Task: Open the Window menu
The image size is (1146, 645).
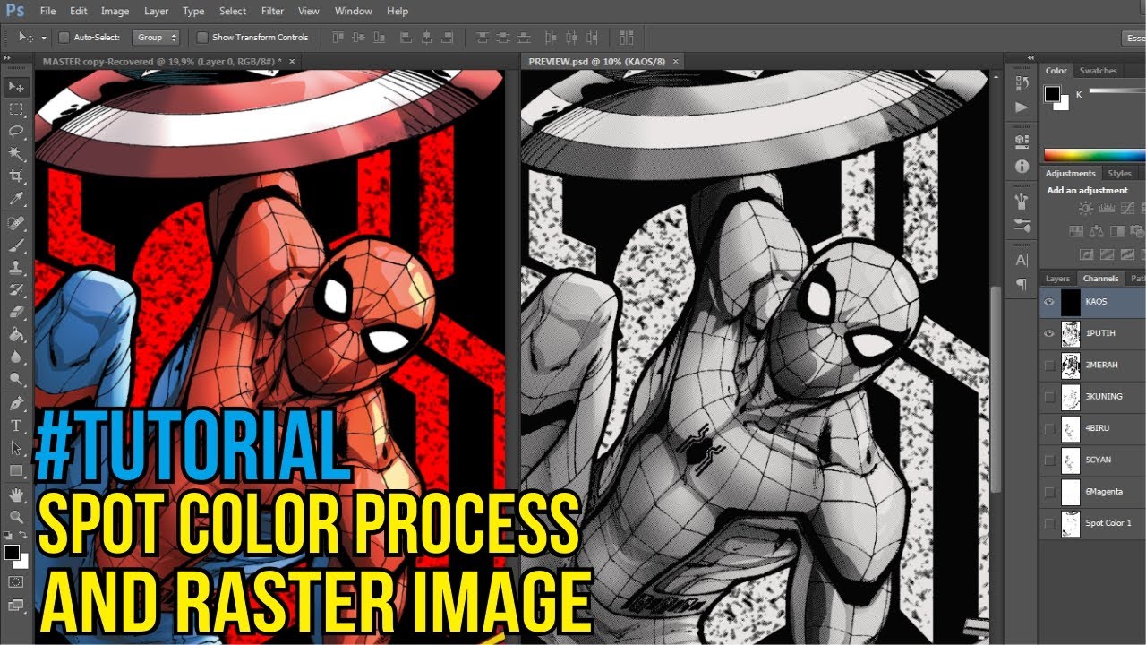Action: click(x=353, y=11)
